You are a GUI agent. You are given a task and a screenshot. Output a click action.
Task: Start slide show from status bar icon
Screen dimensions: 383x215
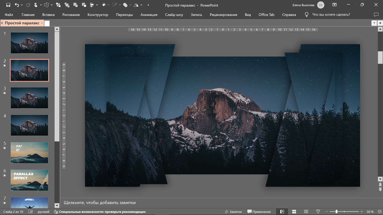tap(318, 211)
